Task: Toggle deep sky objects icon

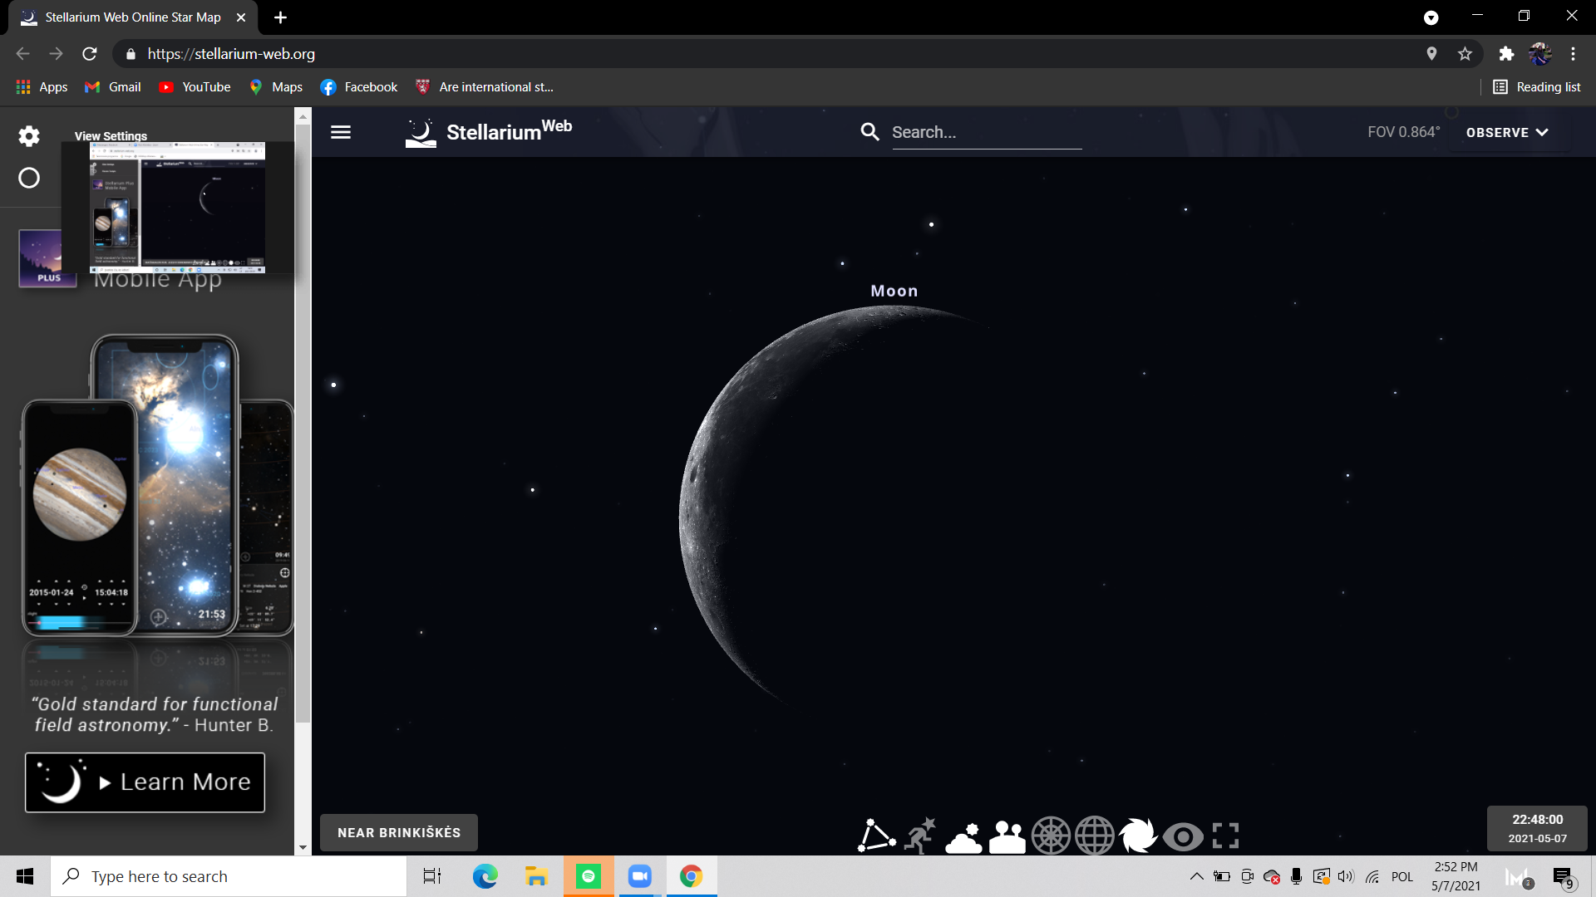Action: (x=1138, y=836)
